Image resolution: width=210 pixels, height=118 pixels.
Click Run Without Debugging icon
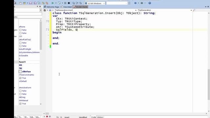[x=59, y=3]
